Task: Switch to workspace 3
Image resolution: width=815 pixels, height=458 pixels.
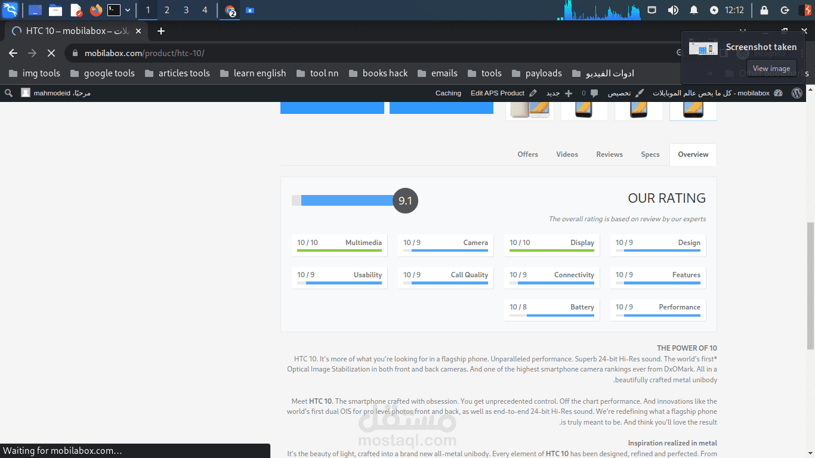Action: [186, 10]
